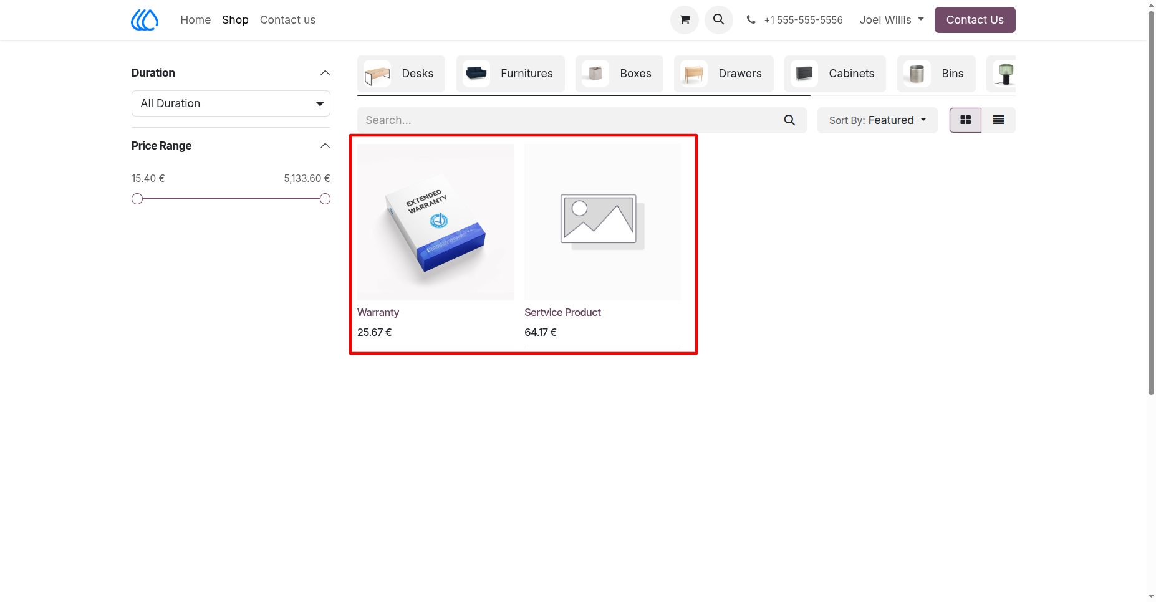
Task: Open the Shop menu item
Action: [235, 20]
